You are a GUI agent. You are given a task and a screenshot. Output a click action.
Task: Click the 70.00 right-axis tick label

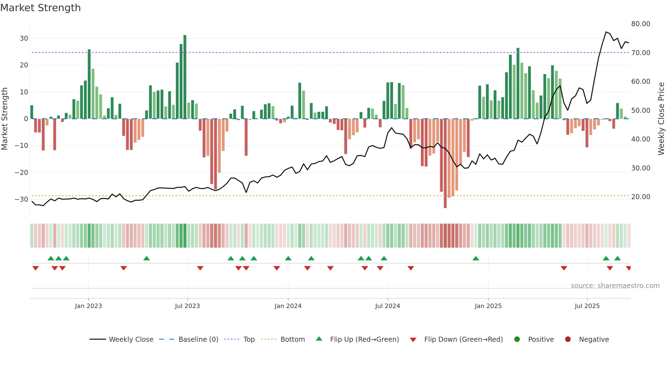641,53
